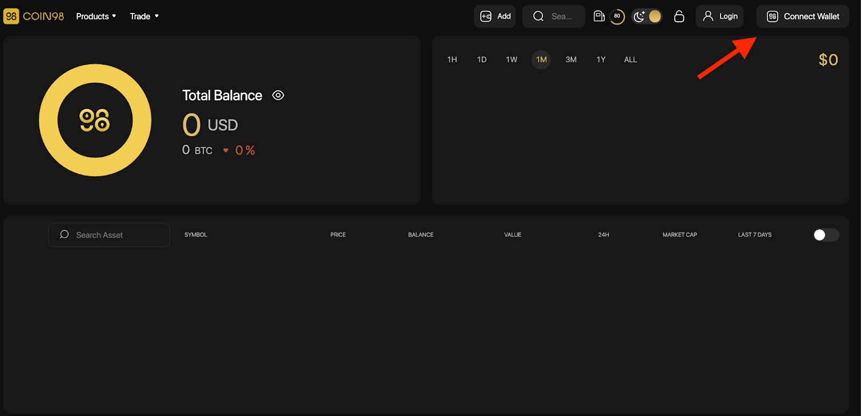Select the 1W chart timeframe
The height and width of the screenshot is (416, 861).
pos(511,59)
